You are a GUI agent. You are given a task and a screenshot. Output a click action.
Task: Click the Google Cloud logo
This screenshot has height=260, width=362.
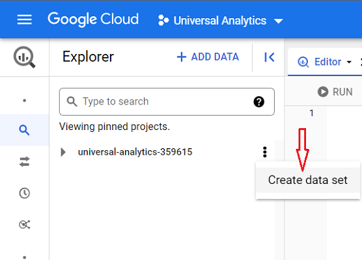[93, 19]
